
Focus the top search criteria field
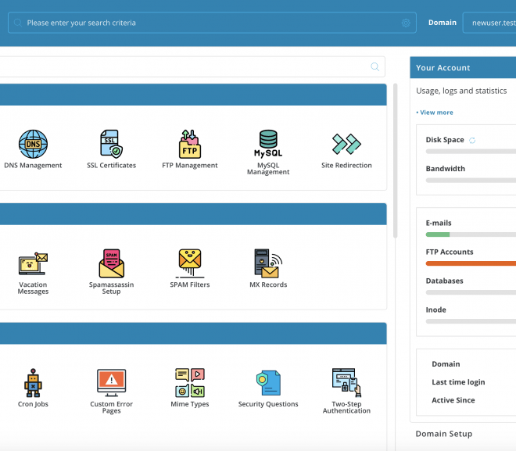point(212,23)
